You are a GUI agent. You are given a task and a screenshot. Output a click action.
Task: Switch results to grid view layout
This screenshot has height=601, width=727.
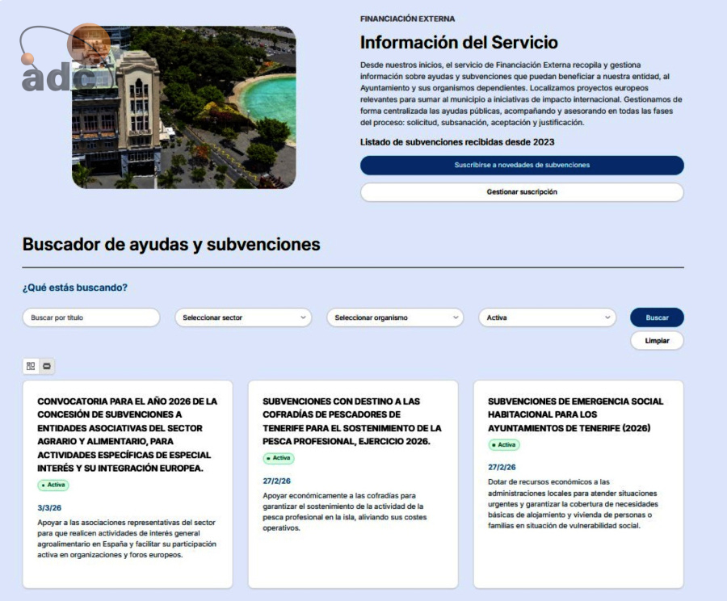tap(29, 366)
